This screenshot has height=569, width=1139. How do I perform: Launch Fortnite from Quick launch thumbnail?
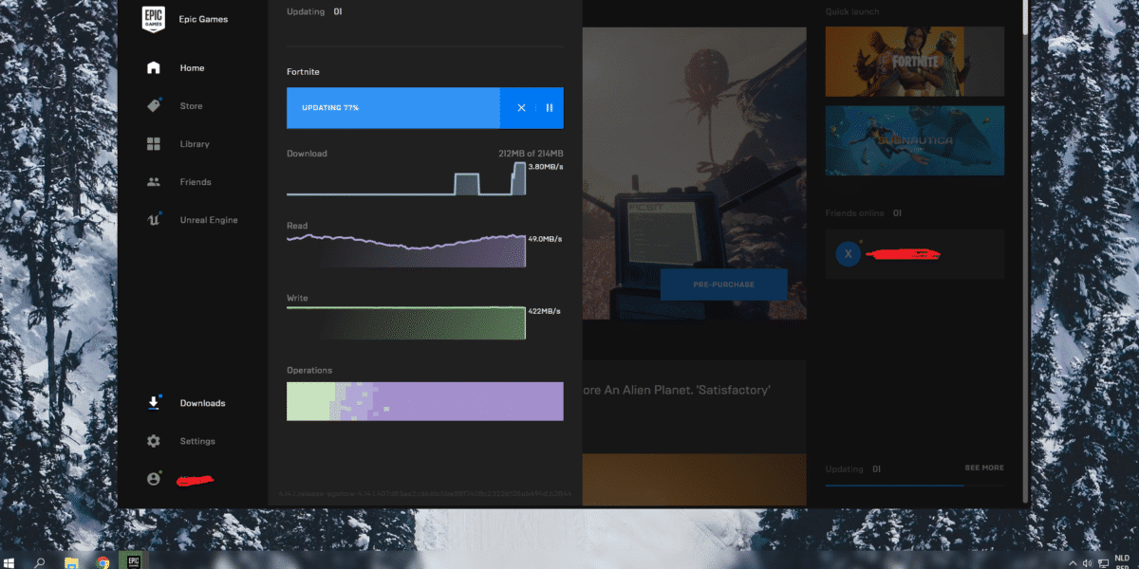[914, 62]
